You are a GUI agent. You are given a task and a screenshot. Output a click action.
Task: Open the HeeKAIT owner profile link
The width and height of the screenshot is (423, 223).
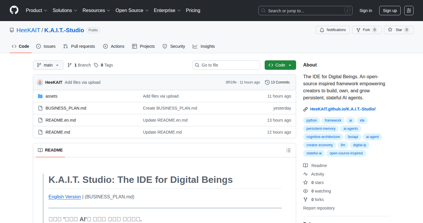(x=28, y=30)
